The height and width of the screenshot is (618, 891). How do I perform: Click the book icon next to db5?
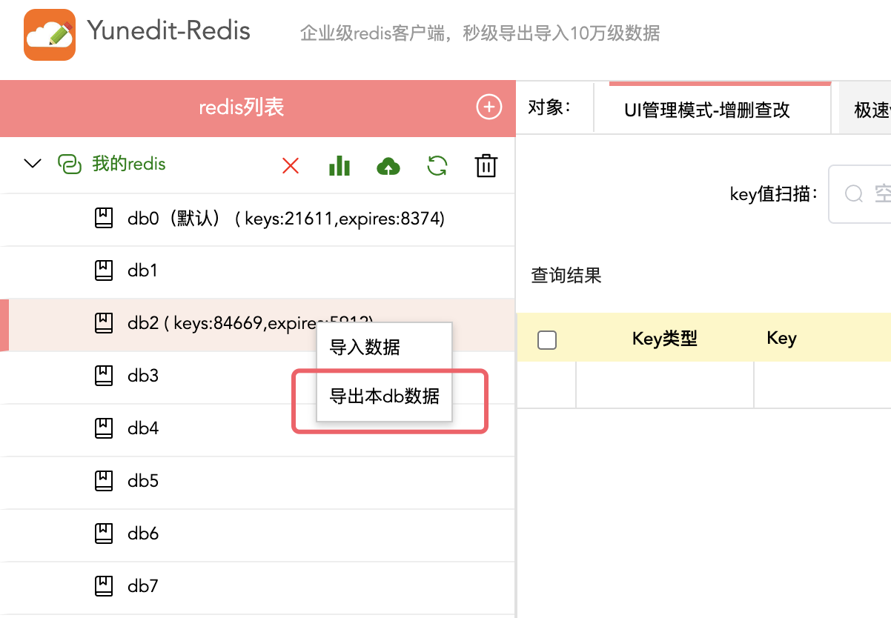click(104, 481)
